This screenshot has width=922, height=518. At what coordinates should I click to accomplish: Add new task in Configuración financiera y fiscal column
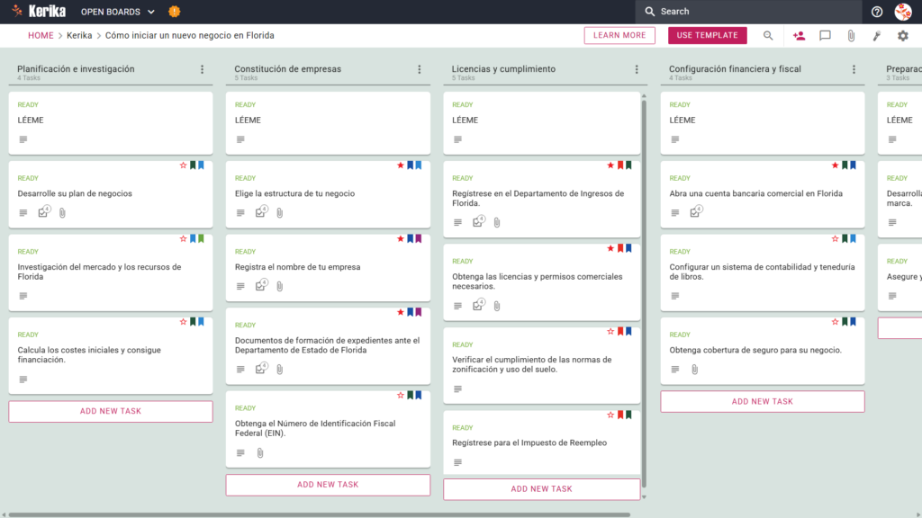(x=762, y=402)
